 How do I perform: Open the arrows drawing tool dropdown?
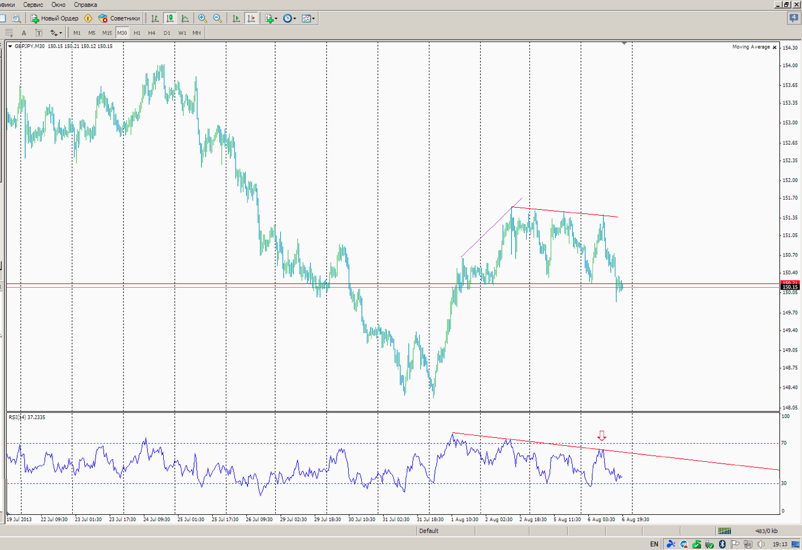point(56,33)
